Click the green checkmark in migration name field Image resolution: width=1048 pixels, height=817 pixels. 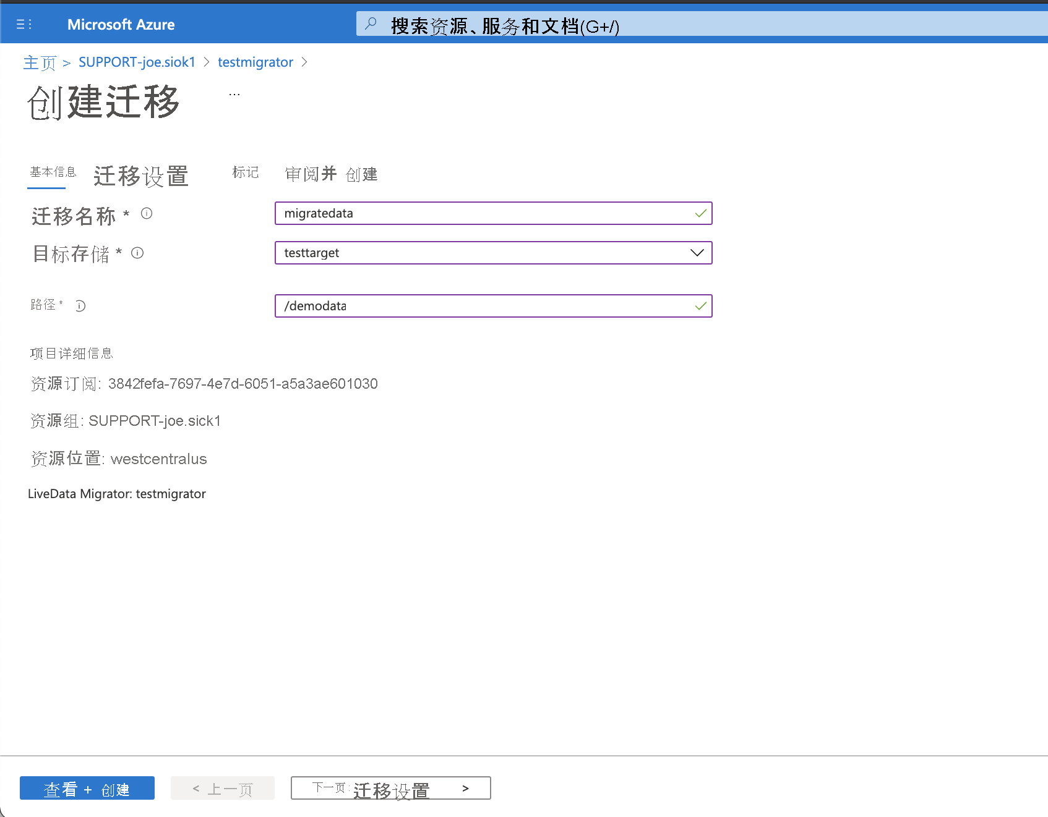(x=700, y=213)
